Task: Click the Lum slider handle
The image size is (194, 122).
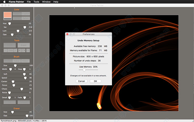Action: click(x=18, y=31)
